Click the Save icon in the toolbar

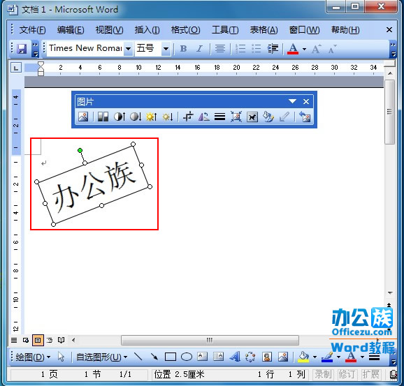click(x=22, y=48)
